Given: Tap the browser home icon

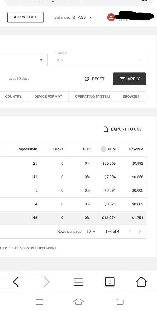Looking at the screenshot, I should [x=141, y=282].
